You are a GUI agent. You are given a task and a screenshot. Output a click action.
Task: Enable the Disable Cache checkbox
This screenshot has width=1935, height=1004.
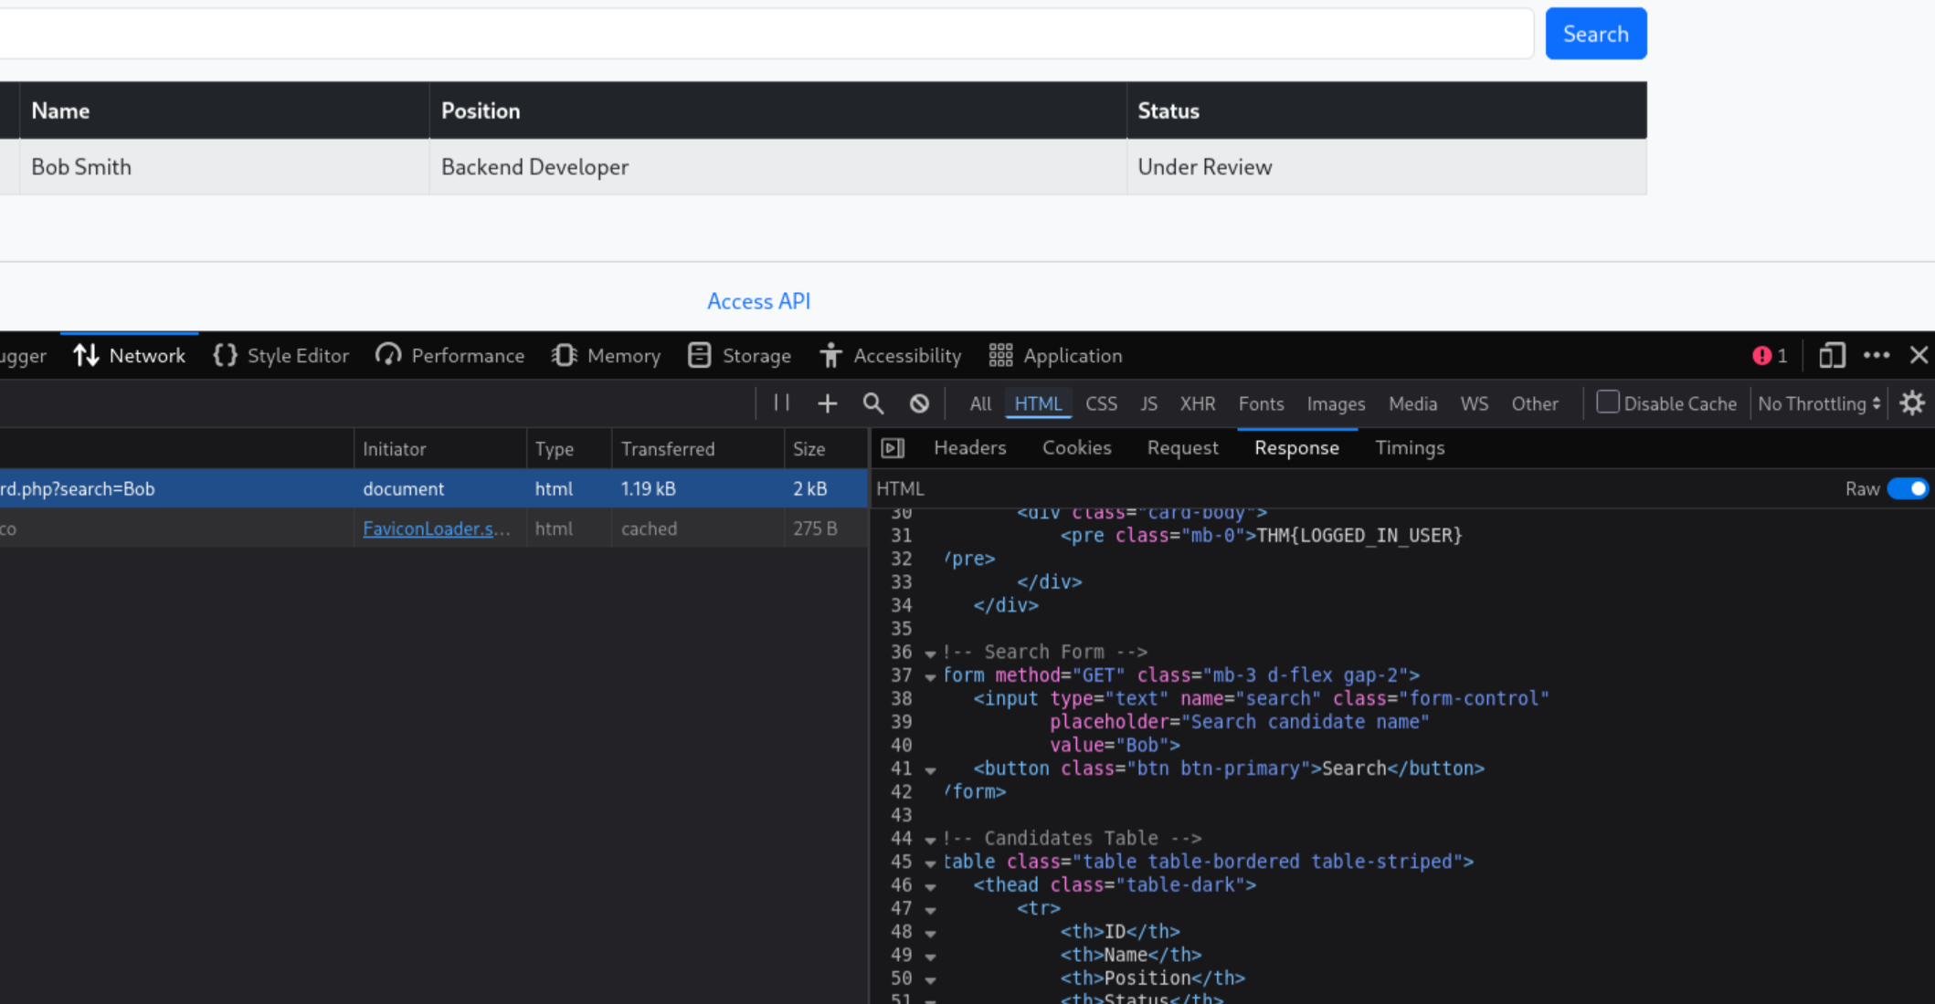[1608, 403]
